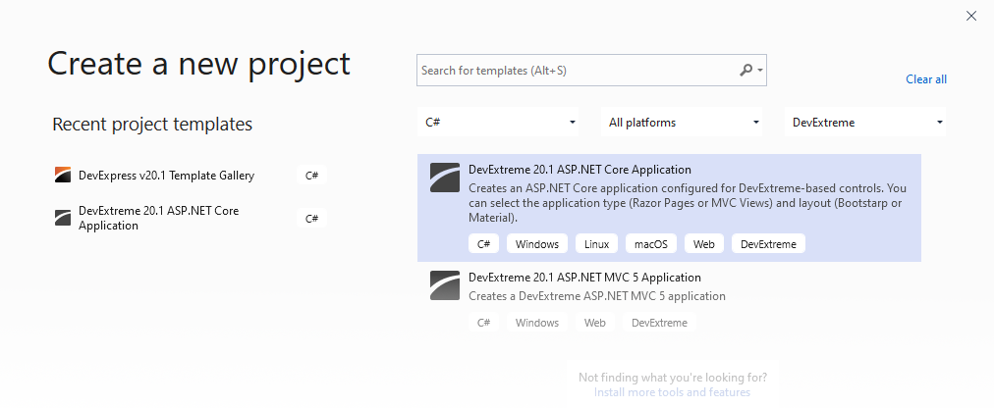Click DevExtreme 20.1 ASP.NET Core Application template icon
The image size is (994, 408).
(x=444, y=178)
